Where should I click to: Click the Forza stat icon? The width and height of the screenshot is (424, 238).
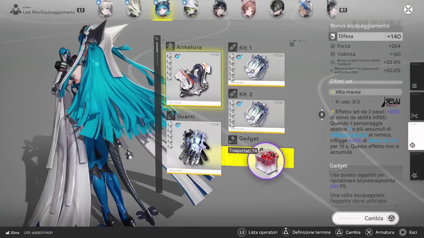[x=333, y=46]
